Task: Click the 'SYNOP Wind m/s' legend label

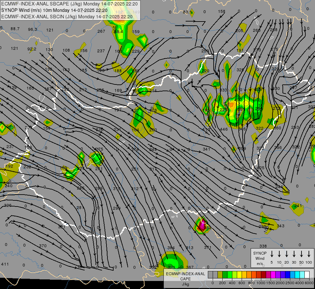Action: click(x=260, y=258)
